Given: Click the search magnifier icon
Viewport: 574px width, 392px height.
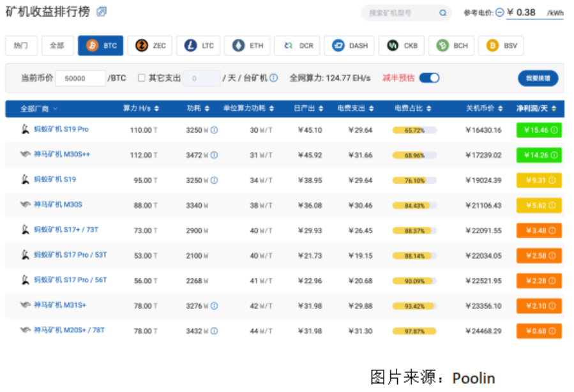Looking at the screenshot, I should click(x=443, y=13).
